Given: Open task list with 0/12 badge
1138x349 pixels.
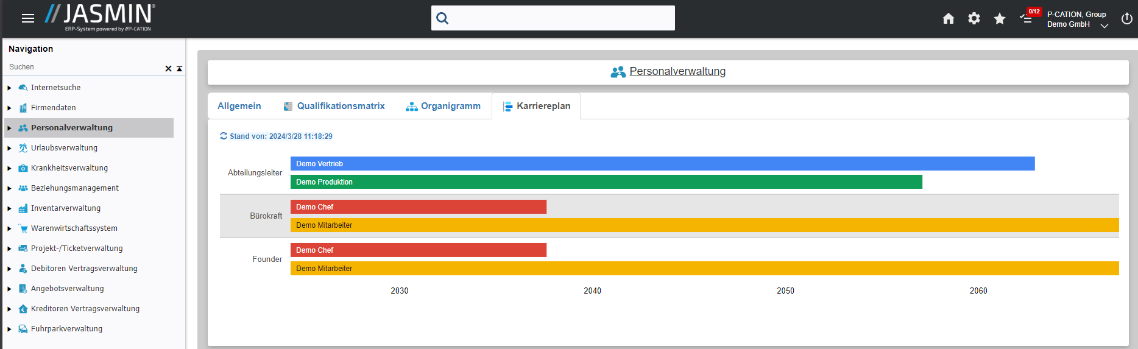Looking at the screenshot, I should tap(1028, 18).
